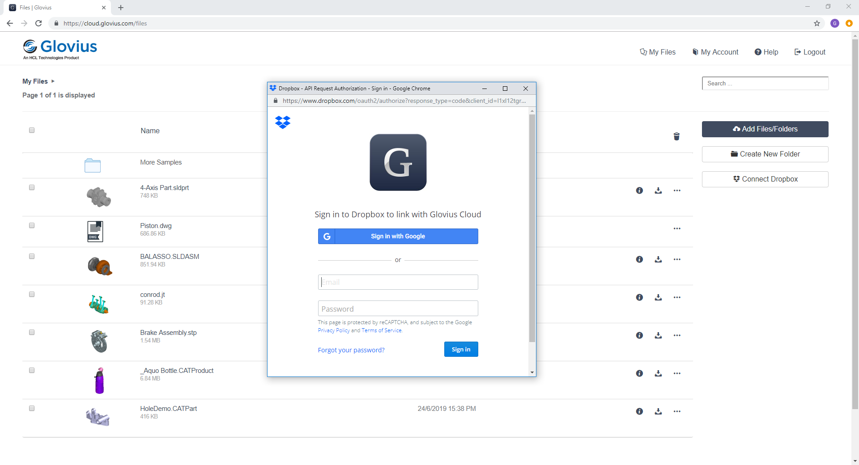Click the My Files breadcrumb arrow
Image resolution: width=859 pixels, height=465 pixels.
tap(53, 81)
